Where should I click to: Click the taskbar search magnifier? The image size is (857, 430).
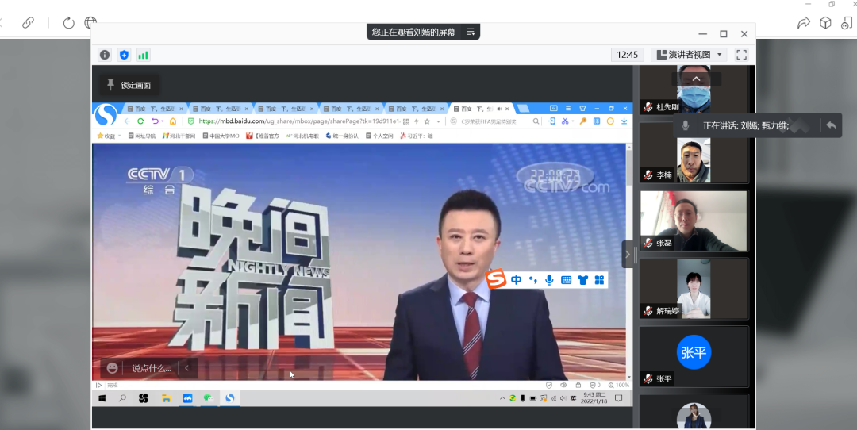coord(122,398)
